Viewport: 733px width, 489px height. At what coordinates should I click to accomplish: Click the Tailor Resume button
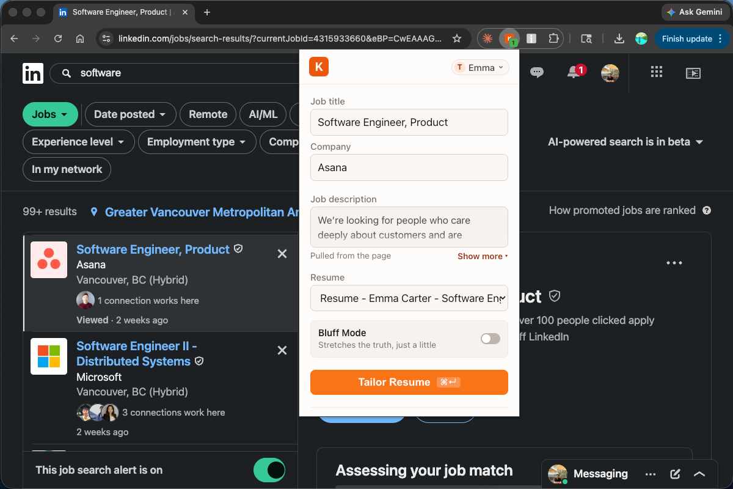point(409,382)
